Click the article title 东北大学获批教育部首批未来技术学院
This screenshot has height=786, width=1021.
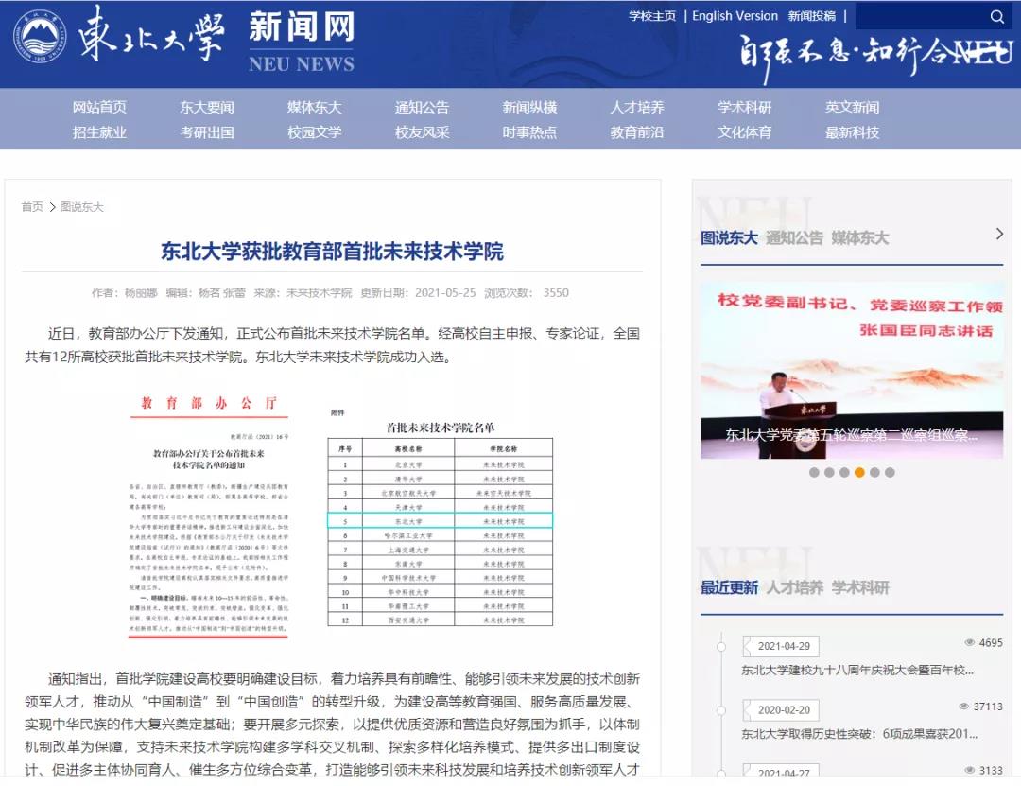point(332,252)
